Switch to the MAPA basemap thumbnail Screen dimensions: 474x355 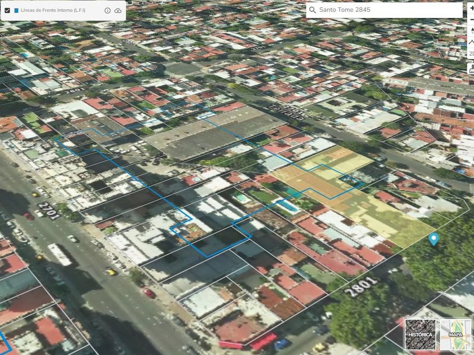tap(455, 335)
